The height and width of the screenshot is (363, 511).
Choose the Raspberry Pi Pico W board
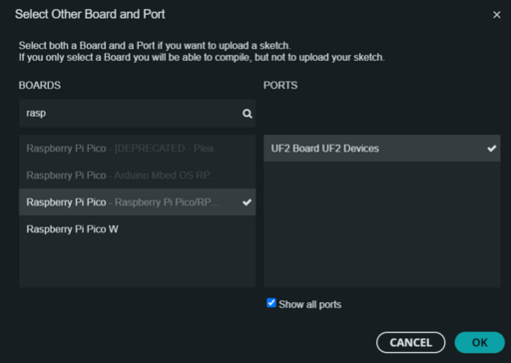coord(137,229)
